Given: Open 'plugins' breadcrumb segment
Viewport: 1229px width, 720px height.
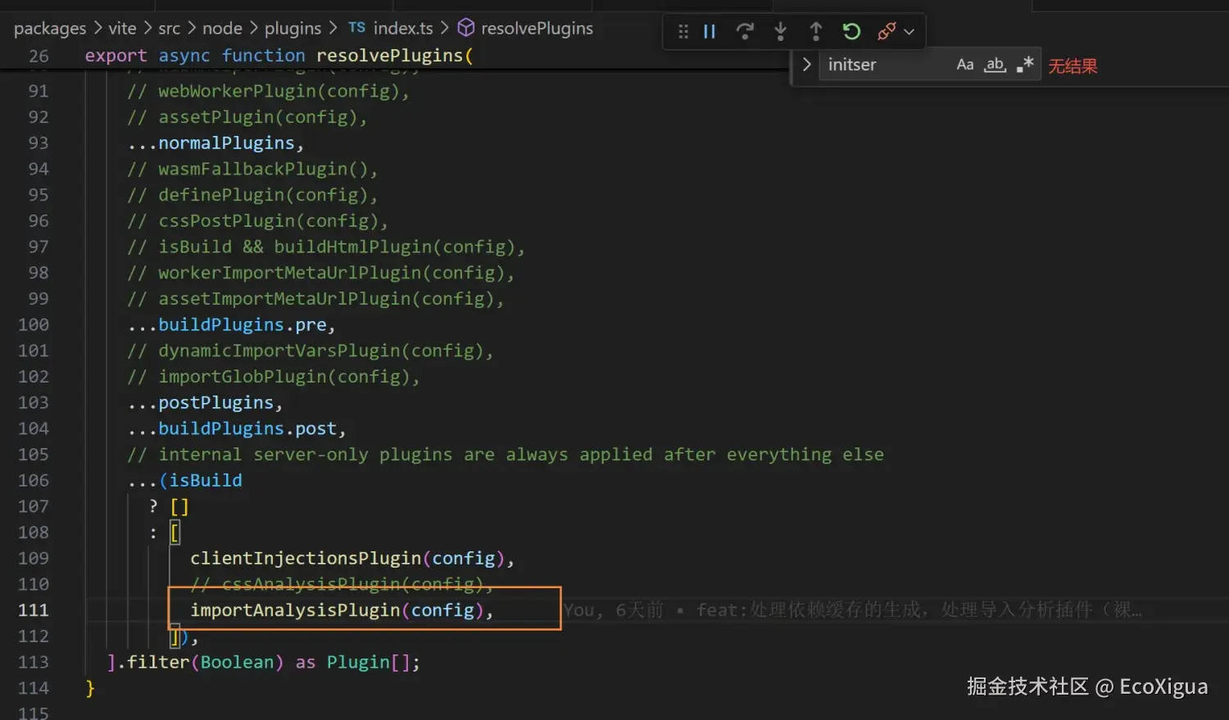Looking at the screenshot, I should (293, 29).
